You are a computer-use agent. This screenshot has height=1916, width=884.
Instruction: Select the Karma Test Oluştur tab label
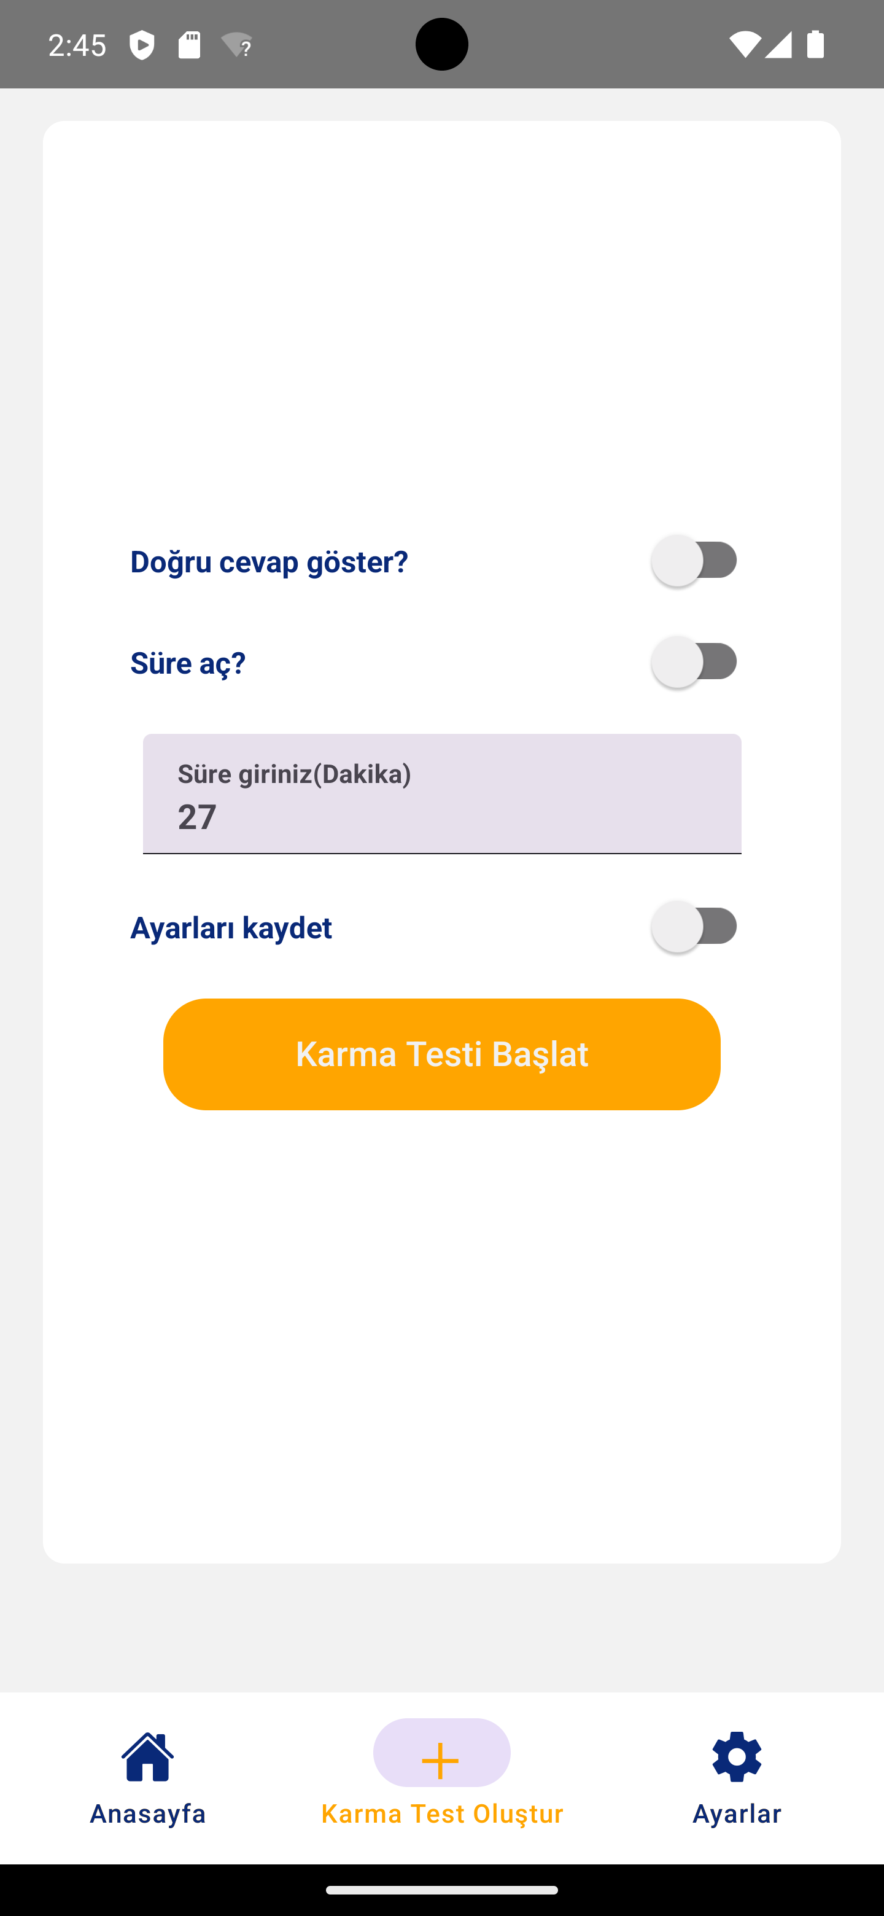pyautogui.click(x=441, y=1813)
